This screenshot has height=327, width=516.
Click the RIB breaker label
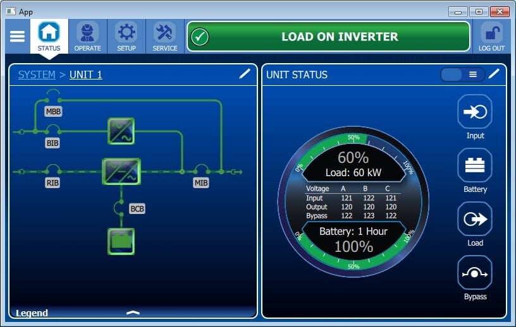click(52, 182)
